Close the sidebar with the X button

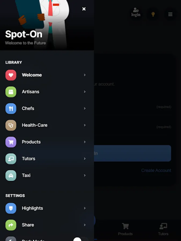[84, 9]
